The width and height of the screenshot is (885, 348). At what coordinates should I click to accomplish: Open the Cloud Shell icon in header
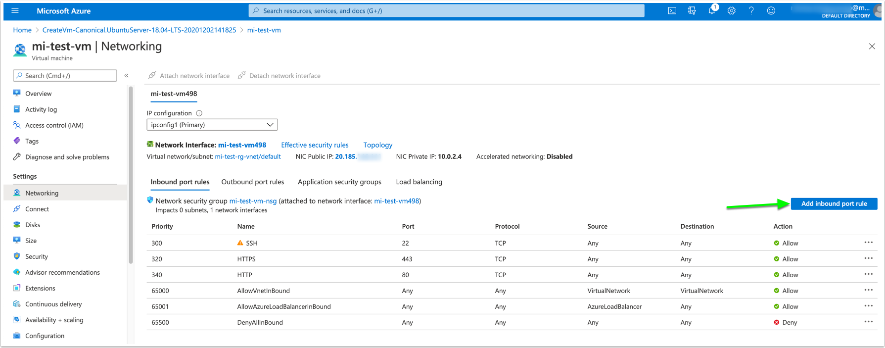tap(672, 10)
